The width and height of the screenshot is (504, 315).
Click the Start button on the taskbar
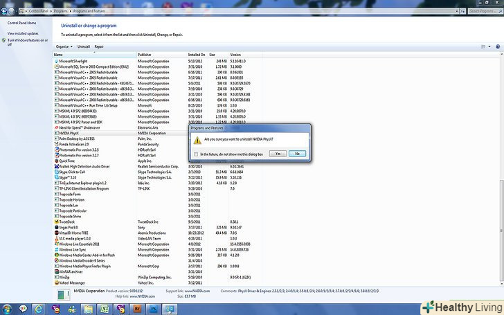[7, 307]
